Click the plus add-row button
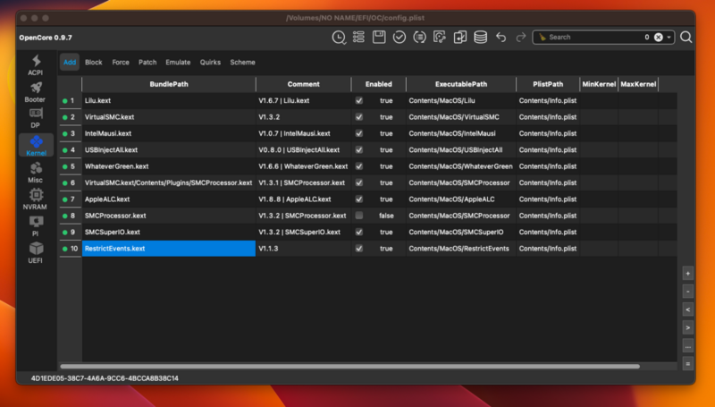Screen dimensions: 715x407 click(x=687, y=274)
